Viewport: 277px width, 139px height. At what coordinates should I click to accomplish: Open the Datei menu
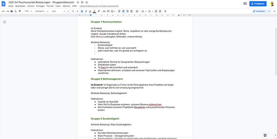[x=11, y=6]
